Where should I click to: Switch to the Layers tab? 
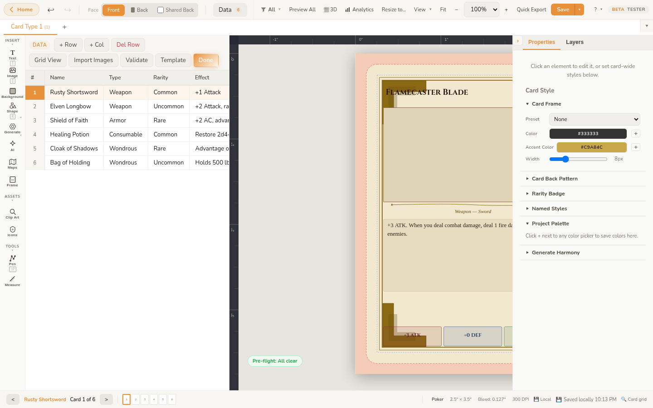pyautogui.click(x=575, y=42)
